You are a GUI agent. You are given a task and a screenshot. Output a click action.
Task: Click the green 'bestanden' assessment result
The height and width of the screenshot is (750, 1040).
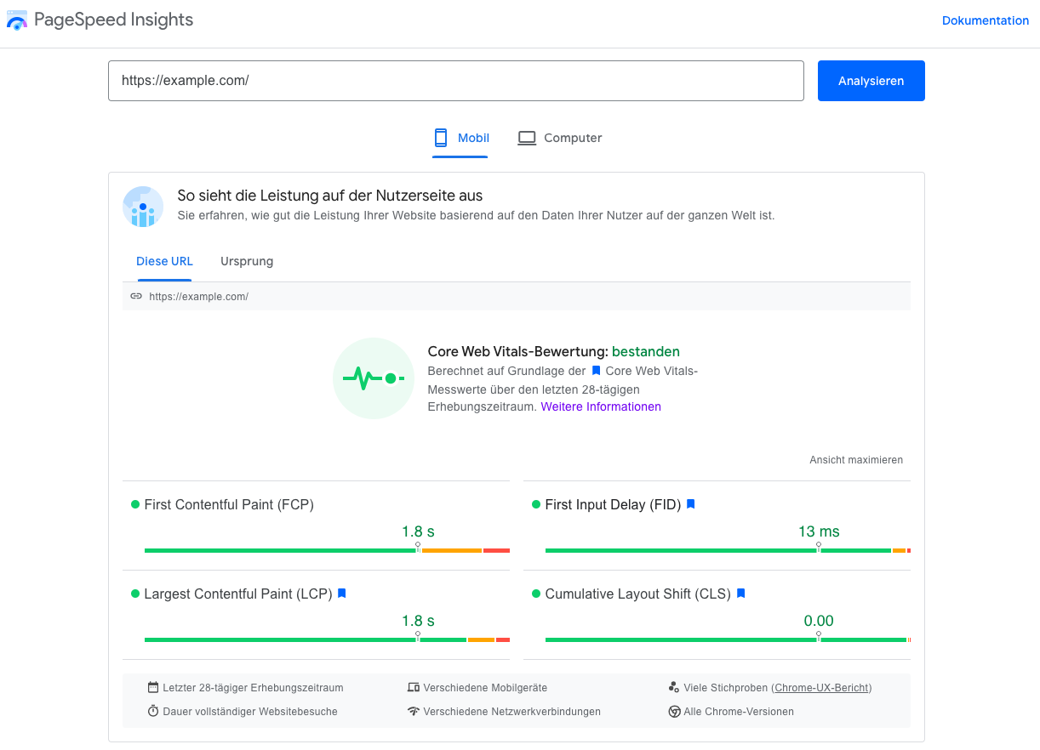646,351
